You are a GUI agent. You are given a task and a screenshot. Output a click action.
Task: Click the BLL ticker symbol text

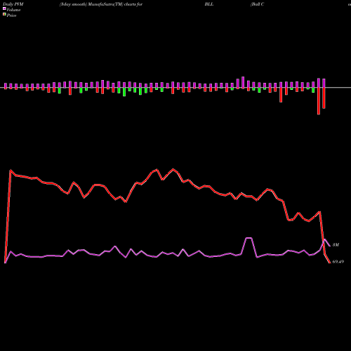pos(209,4)
